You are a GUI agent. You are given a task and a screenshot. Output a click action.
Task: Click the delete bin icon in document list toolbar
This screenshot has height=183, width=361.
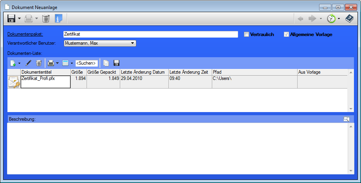point(39,63)
